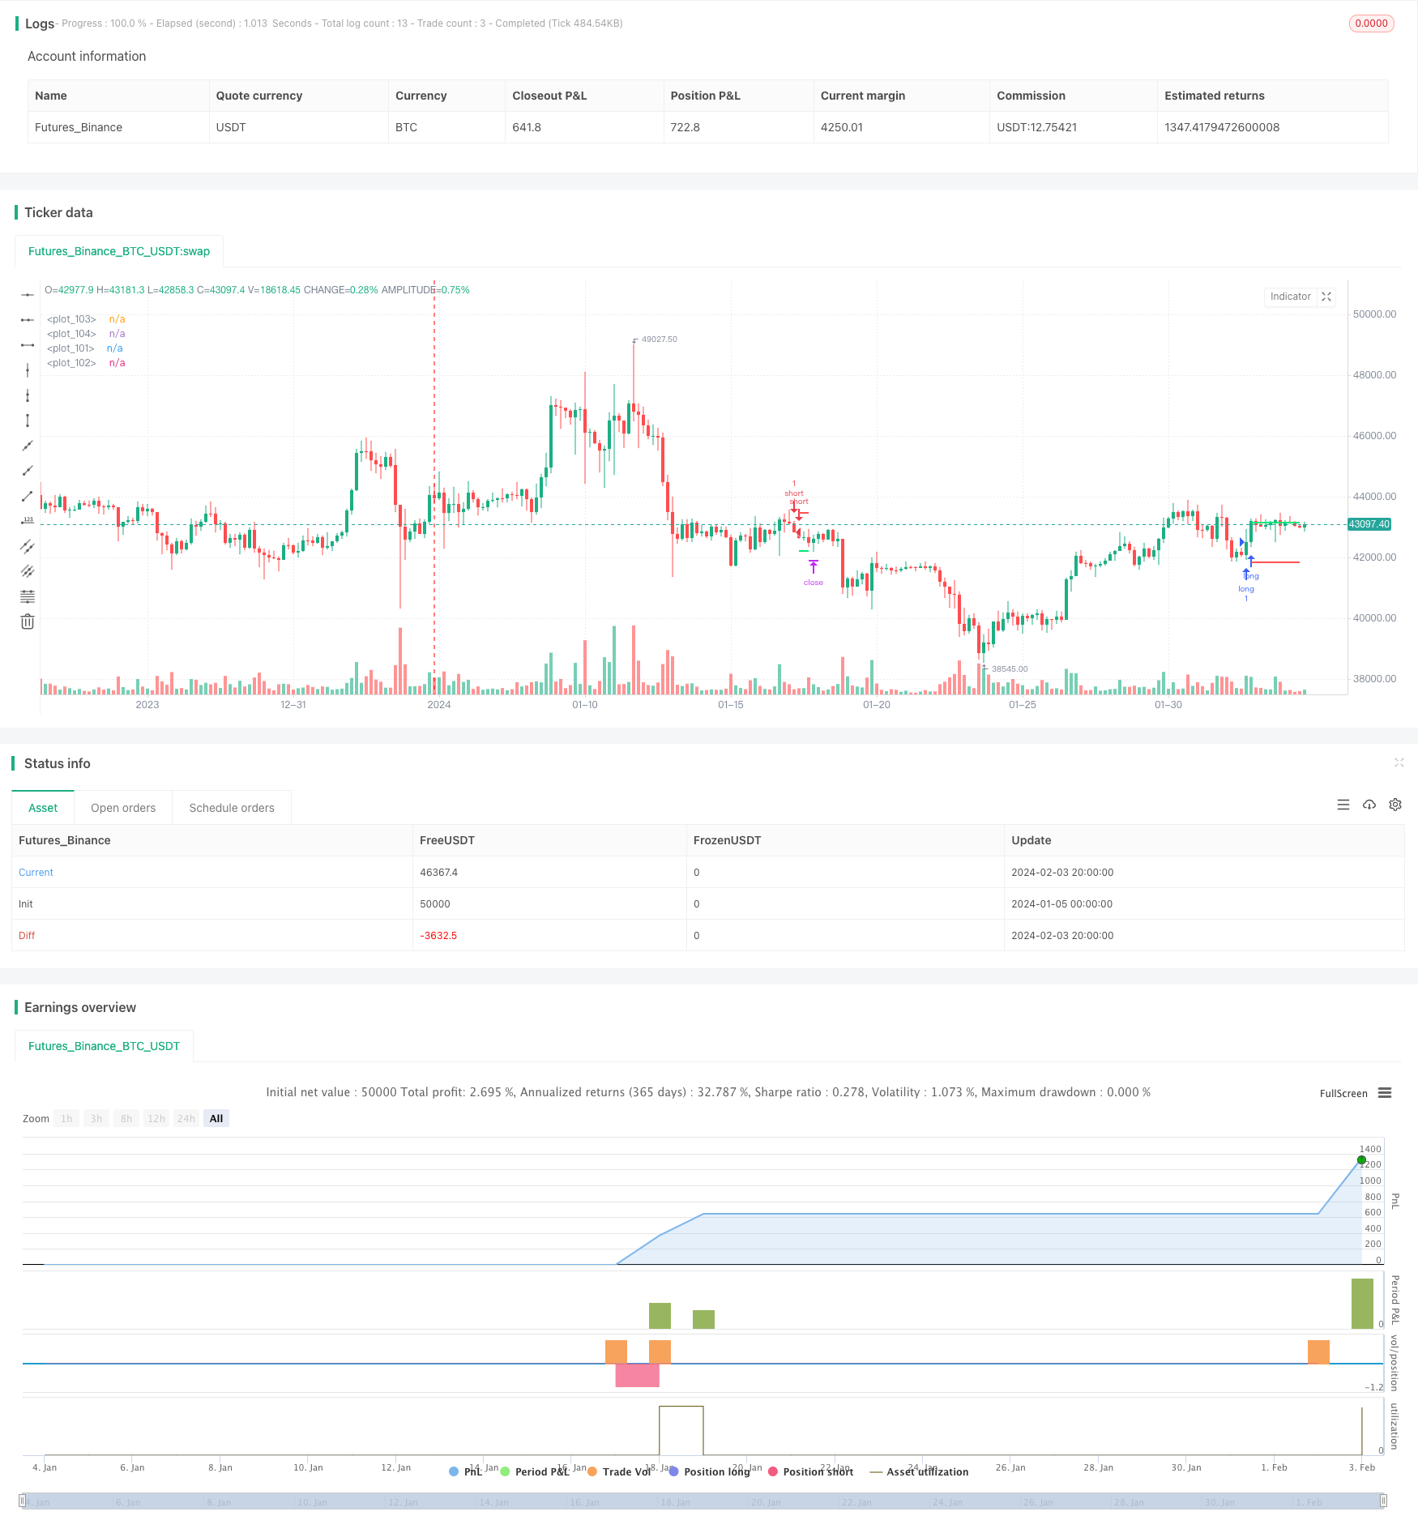
Task: Click the FullScreen button in Earnings overview
Action: click(x=1342, y=1093)
